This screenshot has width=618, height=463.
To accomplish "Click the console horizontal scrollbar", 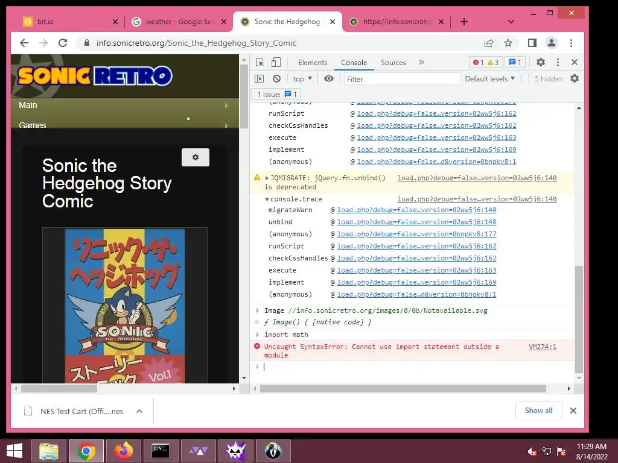I will [x=403, y=389].
